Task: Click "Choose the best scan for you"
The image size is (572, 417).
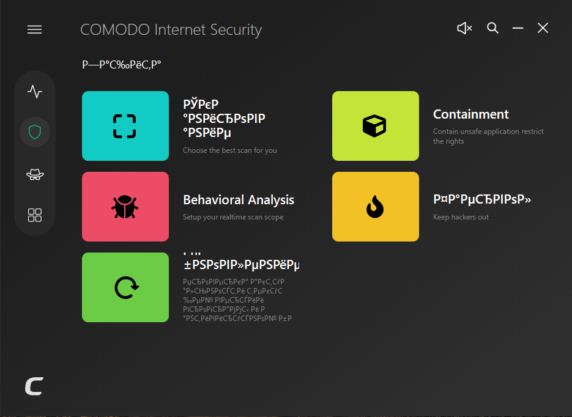Action: [x=229, y=150]
